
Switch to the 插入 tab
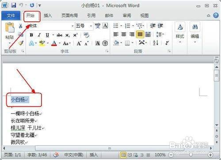pos(48,15)
